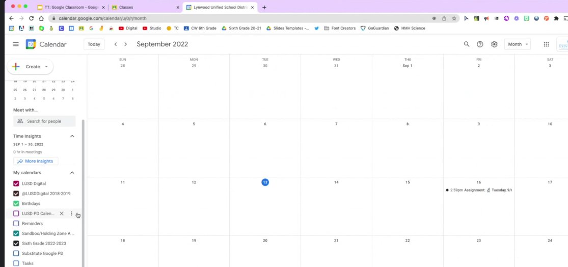Toggle the Birthdays calendar checkbox
Image resolution: width=568 pixels, height=267 pixels.
point(16,204)
